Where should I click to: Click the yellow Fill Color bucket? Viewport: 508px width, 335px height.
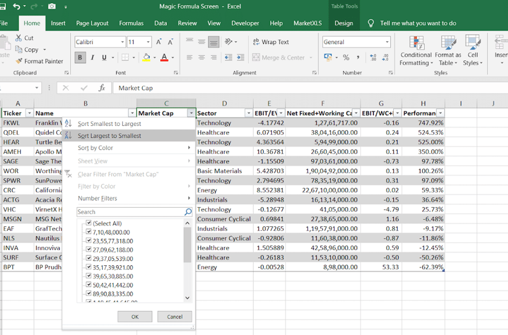point(147,57)
